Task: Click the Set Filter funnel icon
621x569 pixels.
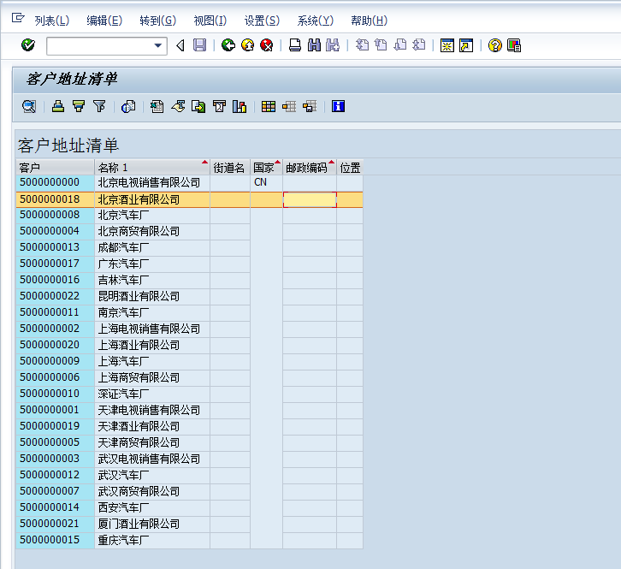Action: coord(99,107)
